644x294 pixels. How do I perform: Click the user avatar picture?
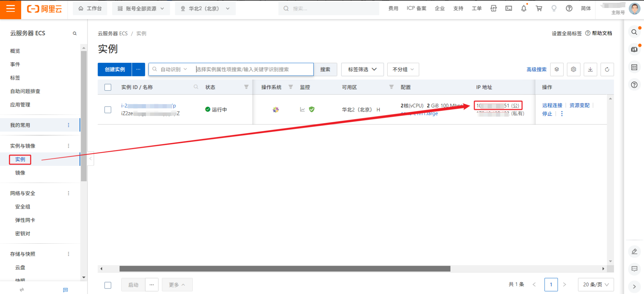[635, 9]
